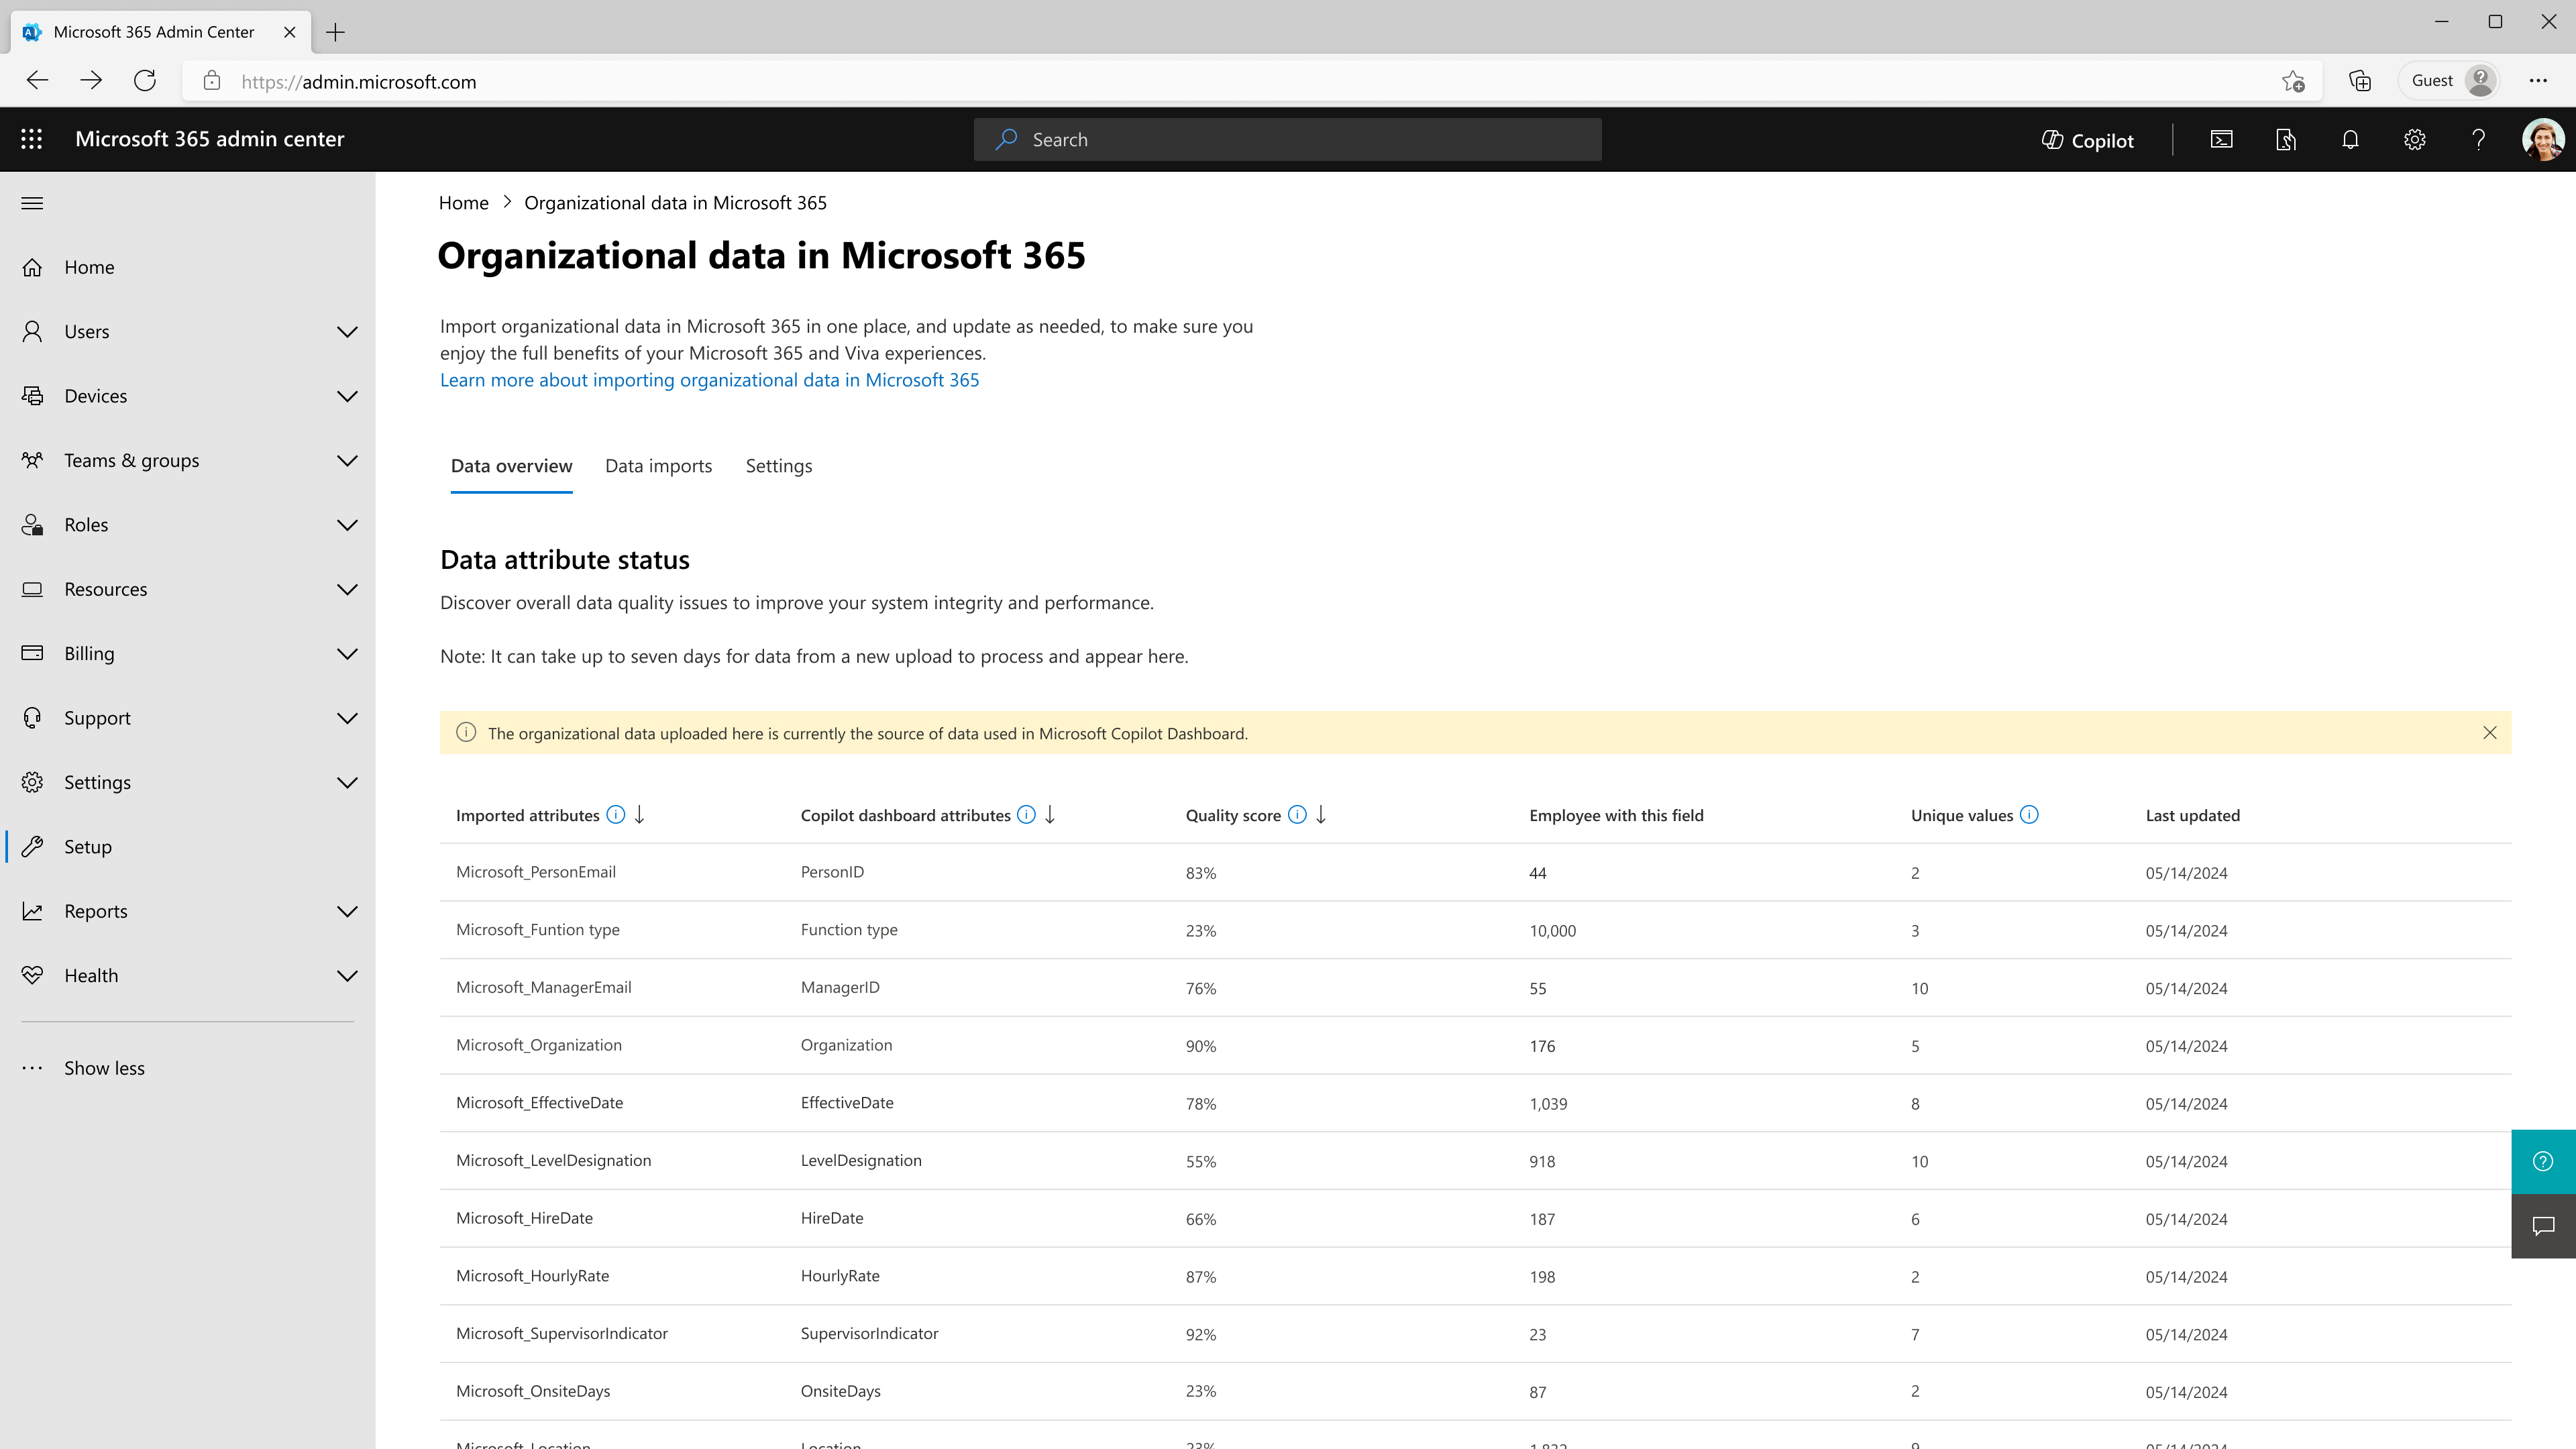
Task: Dismiss the yellow Copilot Dashboard banner
Action: [x=2490, y=733]
